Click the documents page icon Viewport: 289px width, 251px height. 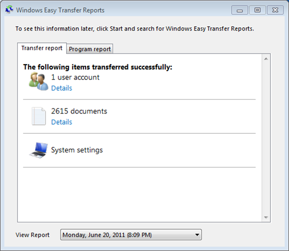pos(38,116)
